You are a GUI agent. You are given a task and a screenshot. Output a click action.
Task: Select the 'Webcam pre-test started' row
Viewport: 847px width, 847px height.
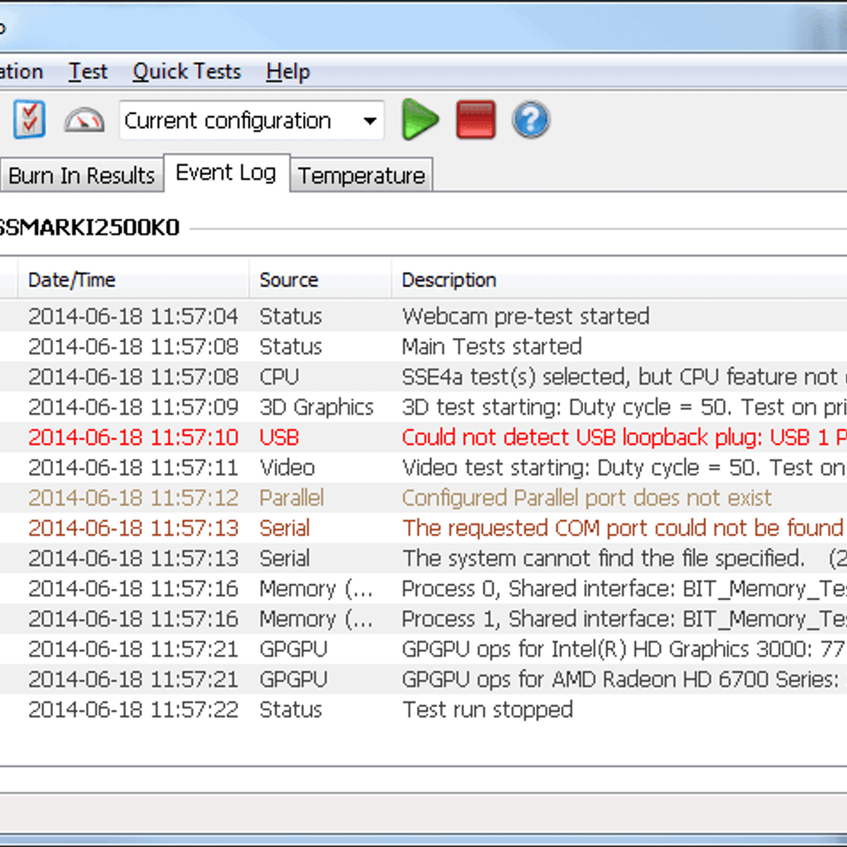coord(424,316)
